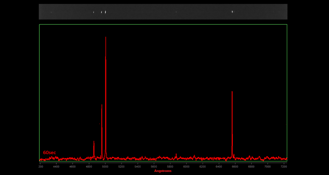329x175 pixels.
Task: Click the small bump near 5880 Angstroms
Action: coord(176,156)
